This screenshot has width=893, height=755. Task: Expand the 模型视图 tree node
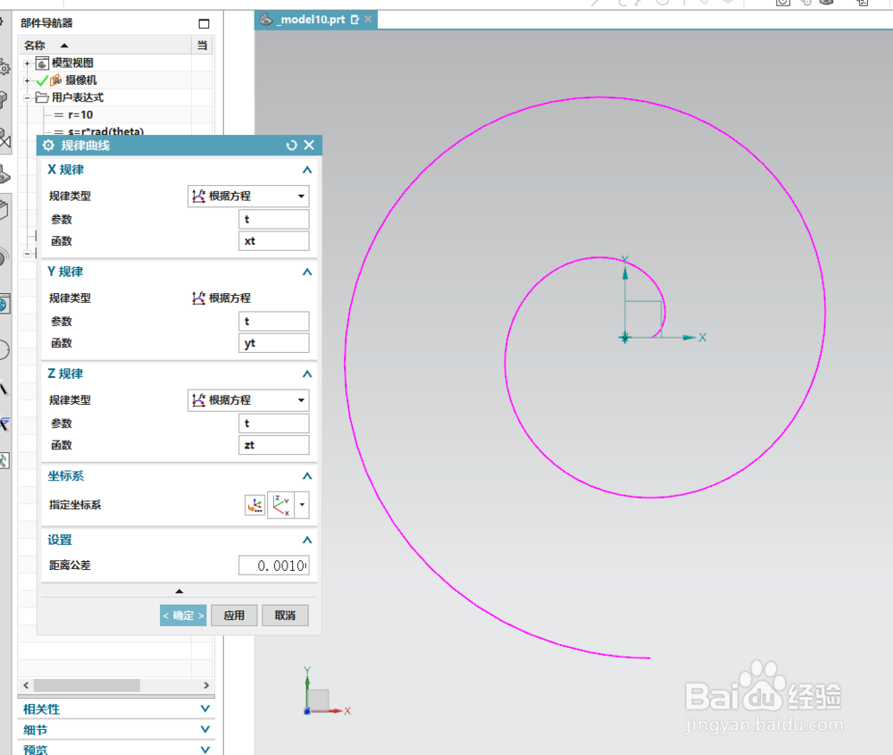[27, 63]
